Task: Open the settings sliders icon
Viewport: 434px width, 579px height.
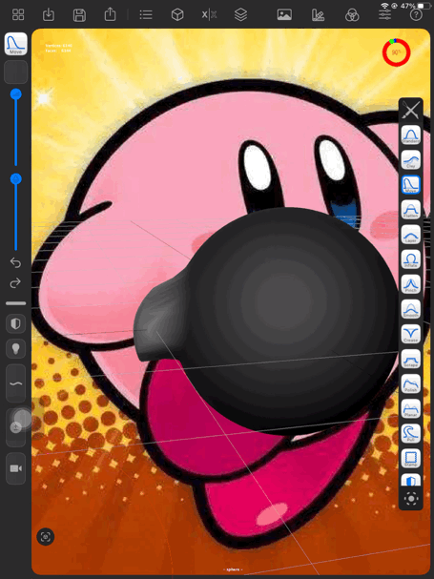Action: pyautogui.click(x=384, y=14)
